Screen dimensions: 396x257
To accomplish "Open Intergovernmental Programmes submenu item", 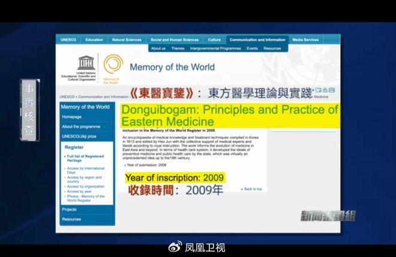I will pos(215,49).
